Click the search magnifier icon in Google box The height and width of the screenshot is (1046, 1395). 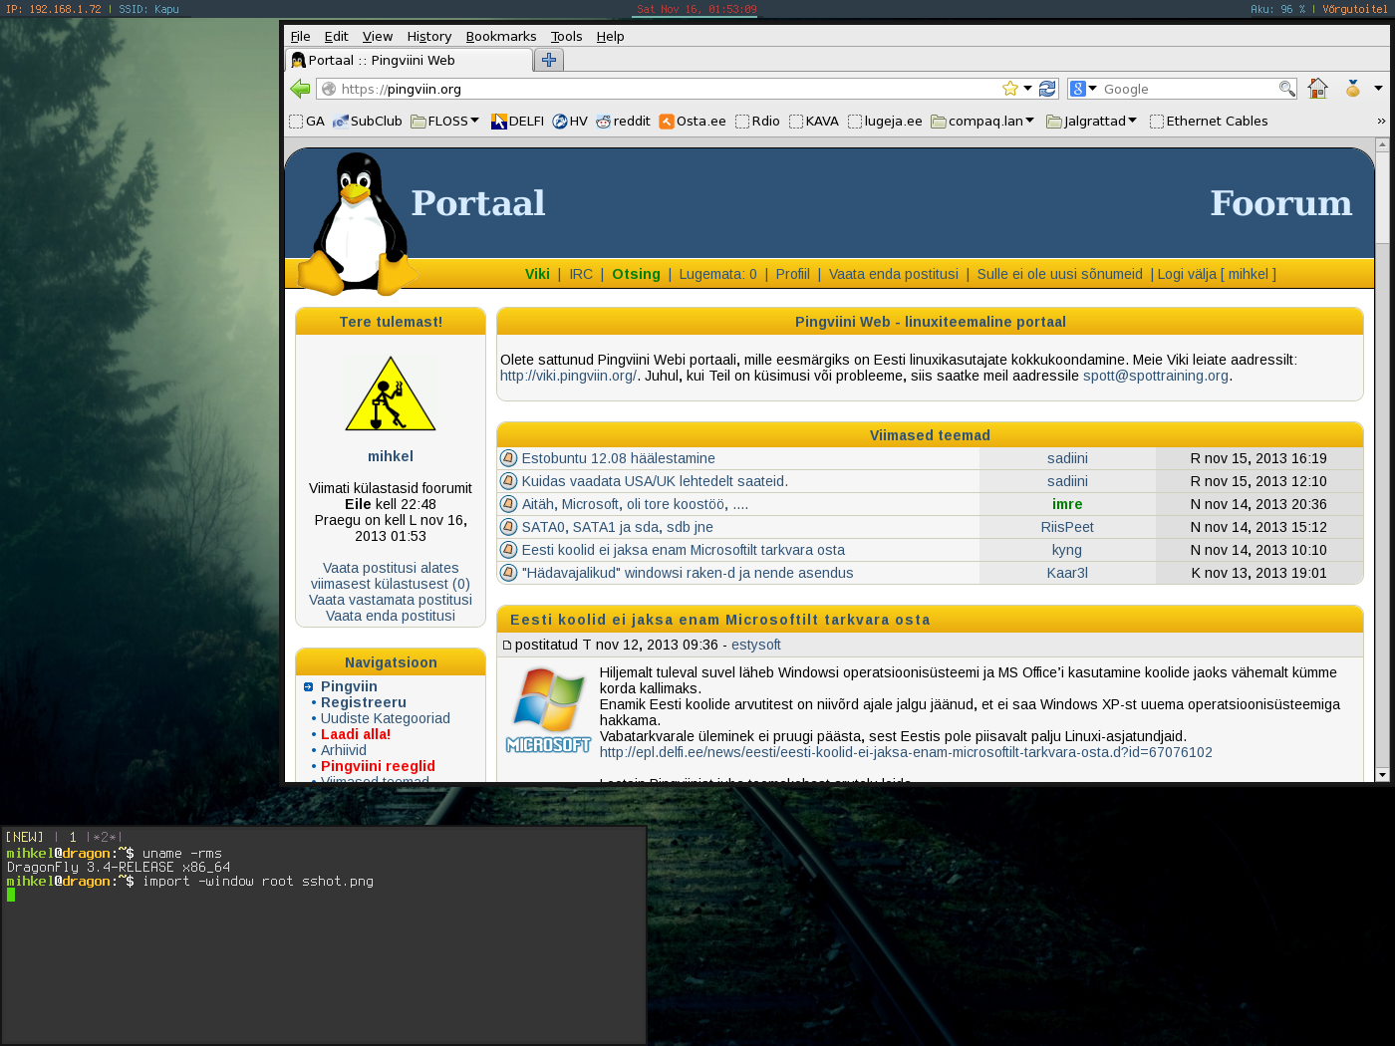(x=1286, y=89)
